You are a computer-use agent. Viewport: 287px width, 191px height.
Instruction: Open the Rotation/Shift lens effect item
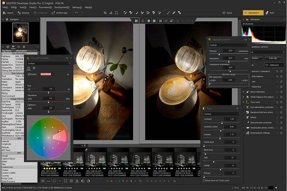tap(261, 112)
